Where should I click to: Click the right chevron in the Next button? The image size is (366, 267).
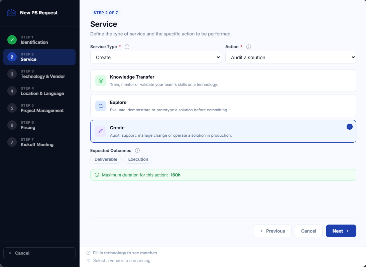tap(347, 231)
